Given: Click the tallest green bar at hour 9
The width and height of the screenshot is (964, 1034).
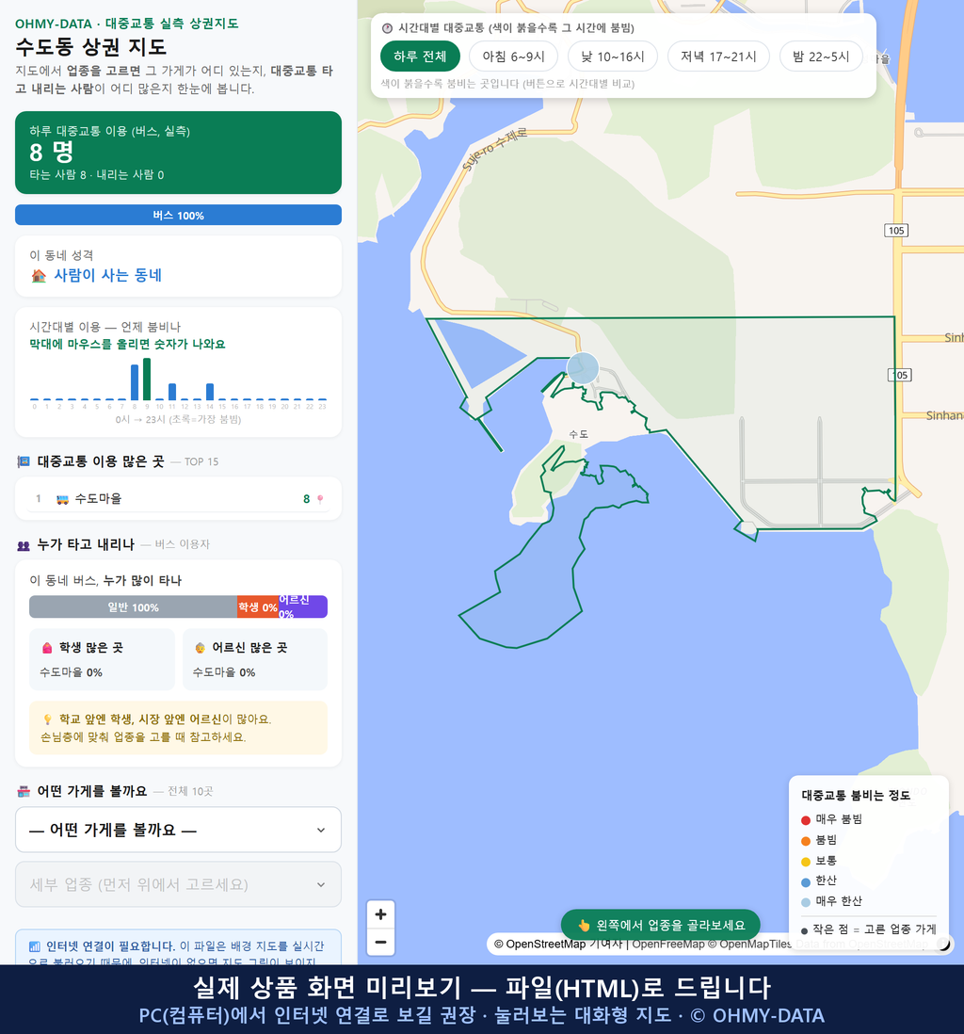Looking at the screenshot, I should tap(147, 380).
